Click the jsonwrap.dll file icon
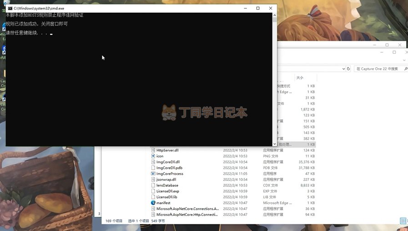The width and height of the screenshot is (408, 231). coord(153,180)
